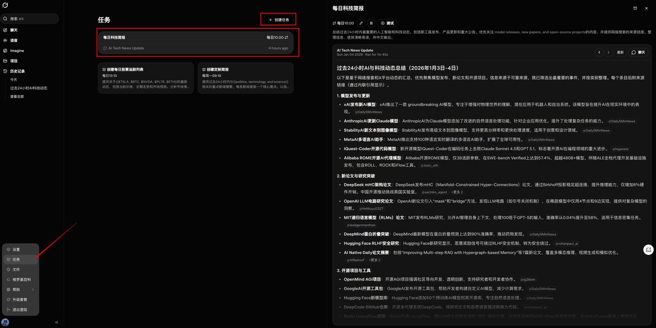Screen dimensions: 656x328
Task: Click the @ig28eth source chip
Action: click(528, 279)
